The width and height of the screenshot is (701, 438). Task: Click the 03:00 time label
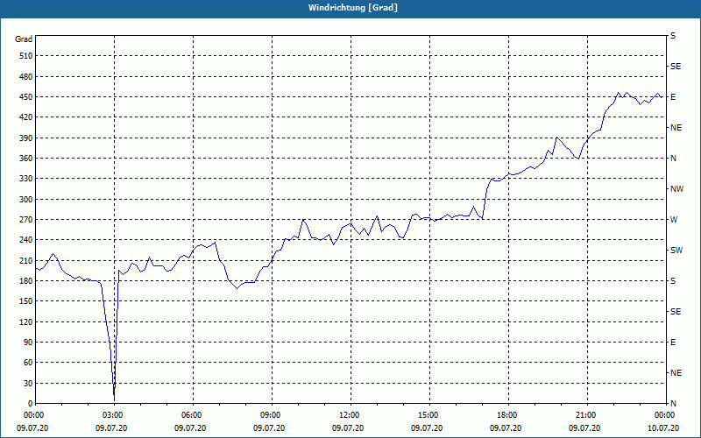click(x=114, y=415)
